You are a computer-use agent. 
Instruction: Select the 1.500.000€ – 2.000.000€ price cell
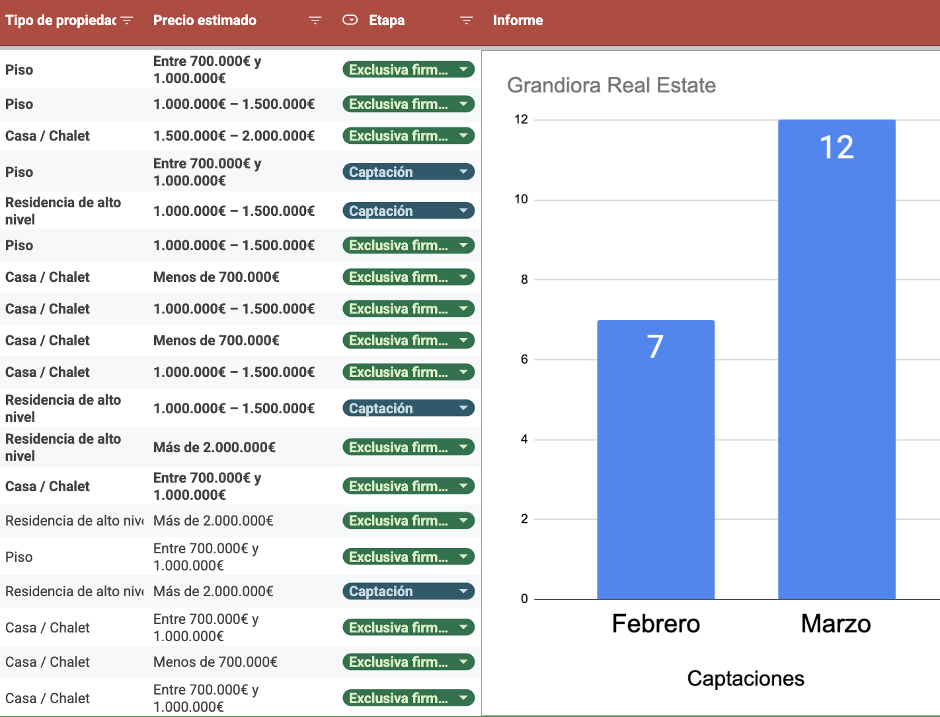pyautogui.click(x=234, y=135)
